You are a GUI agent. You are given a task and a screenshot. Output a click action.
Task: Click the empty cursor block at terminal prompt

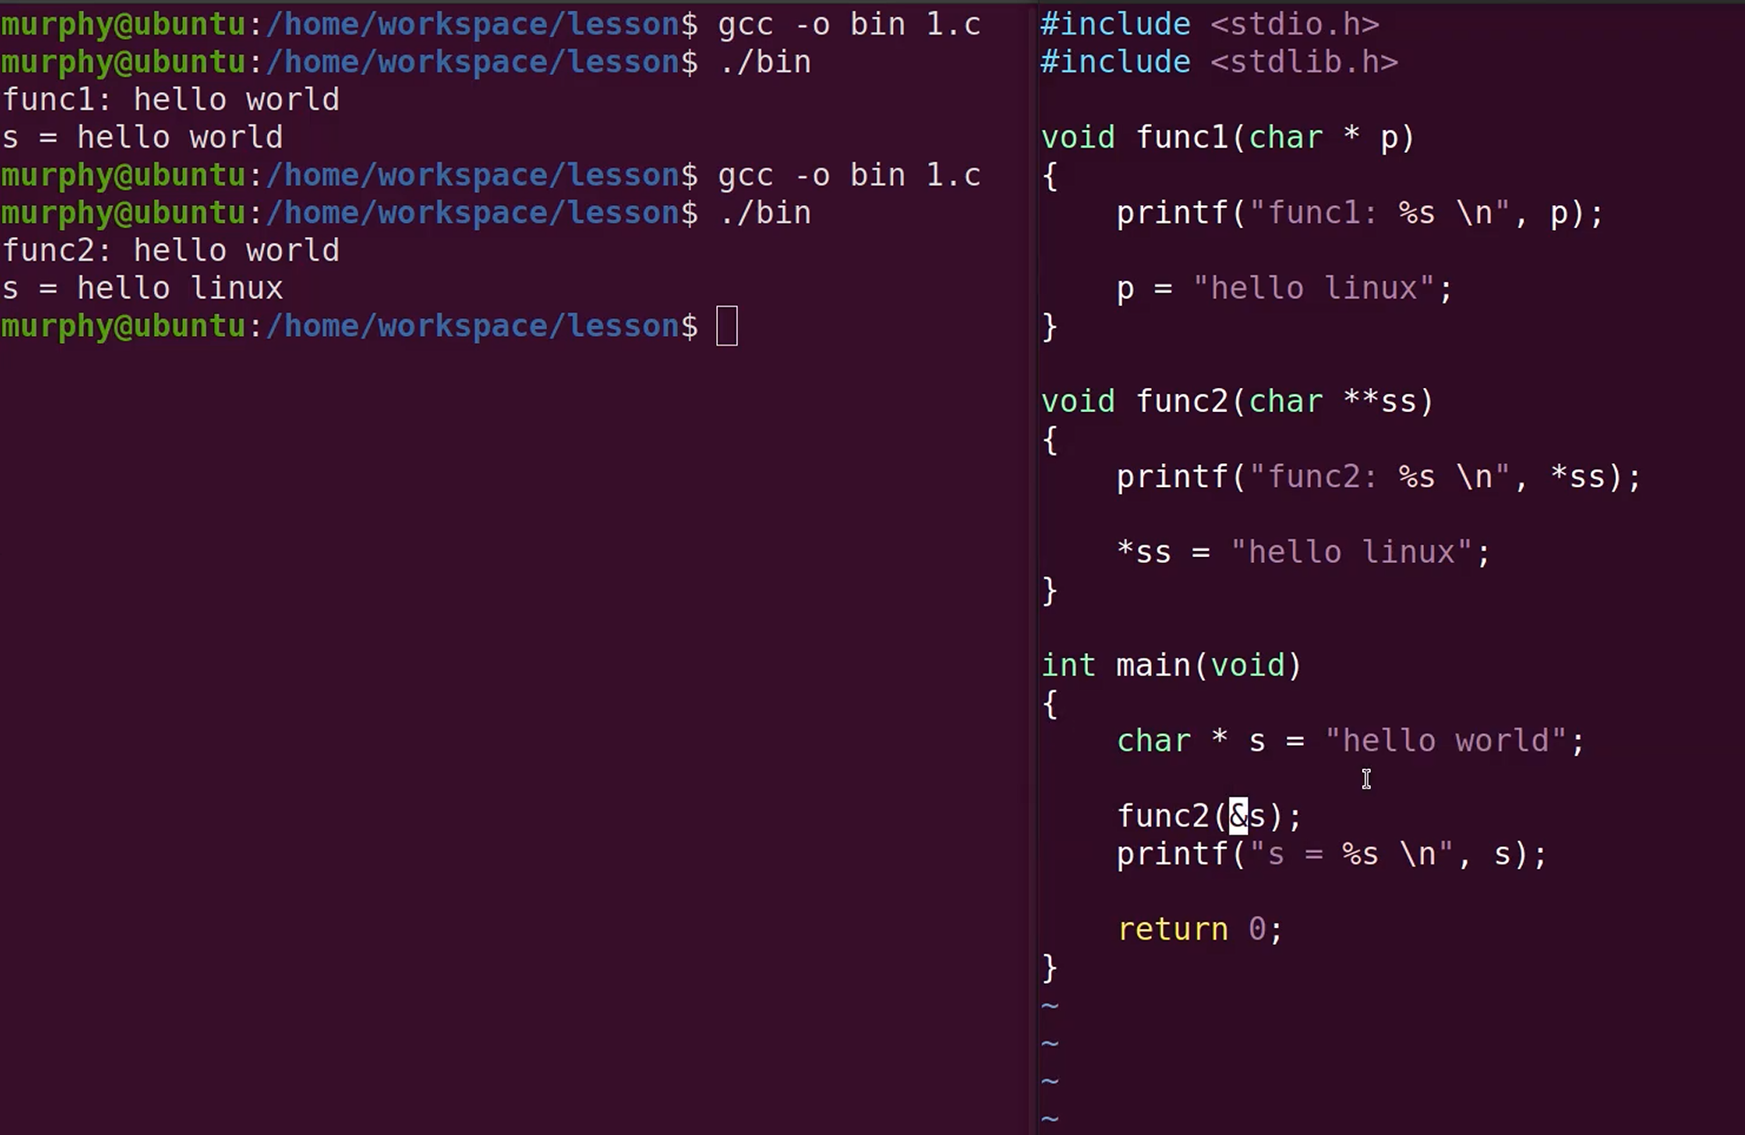click(x=727, y=326)
